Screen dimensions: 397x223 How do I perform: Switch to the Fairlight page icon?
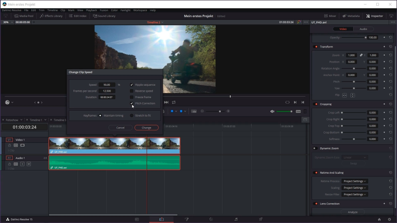click(x=236, y=219)
